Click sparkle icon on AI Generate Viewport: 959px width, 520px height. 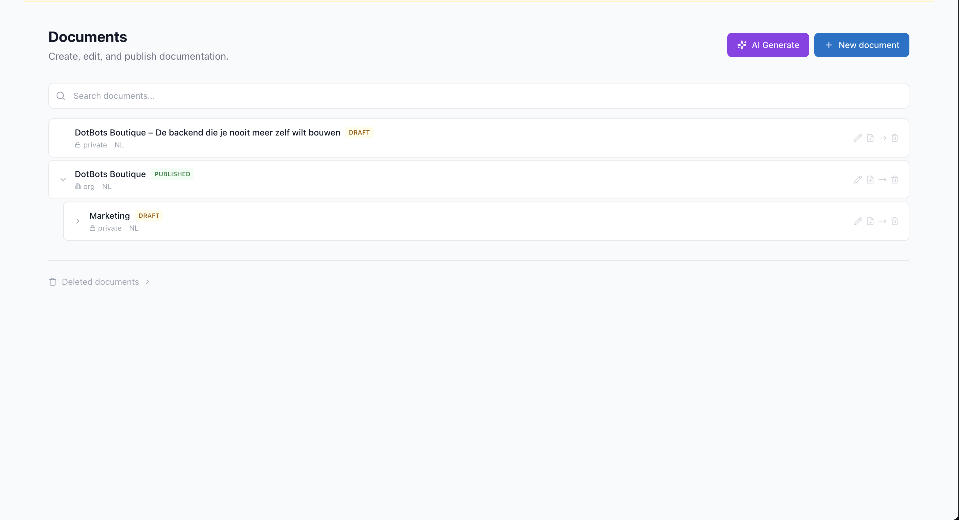coord(742,45)
